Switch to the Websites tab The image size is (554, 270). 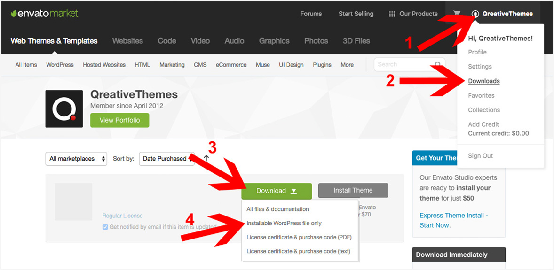point(127,41)
